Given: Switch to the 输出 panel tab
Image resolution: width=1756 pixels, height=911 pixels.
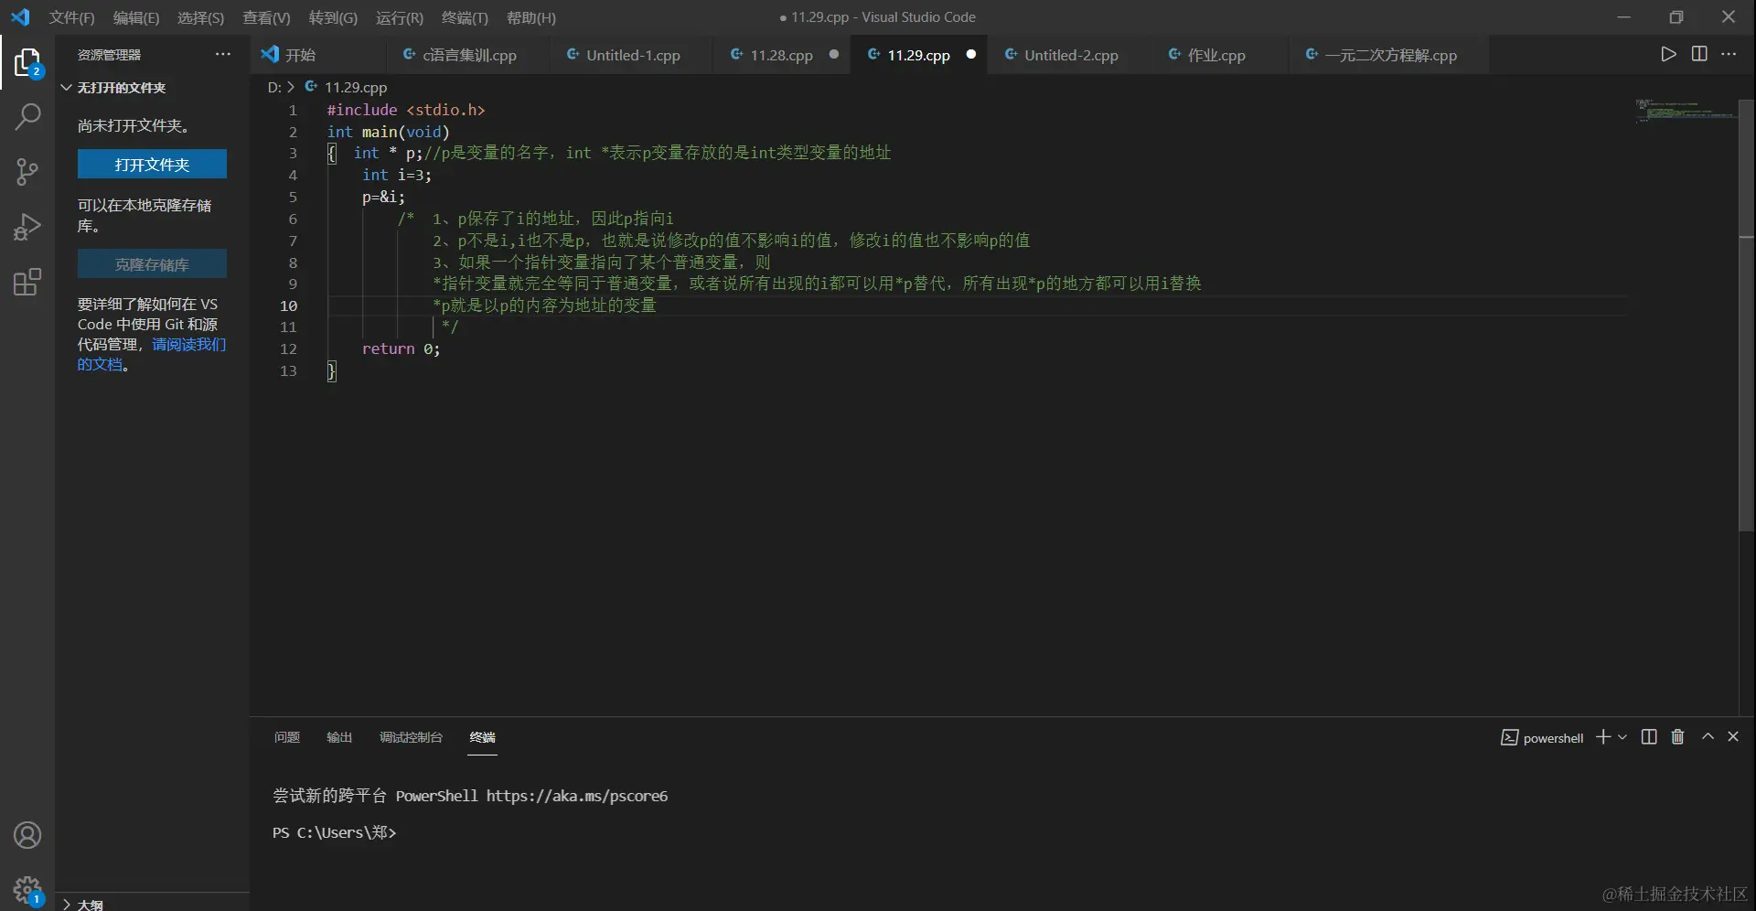Looking at the screenshot, I should pyautogui.click(x=339, y=737).
